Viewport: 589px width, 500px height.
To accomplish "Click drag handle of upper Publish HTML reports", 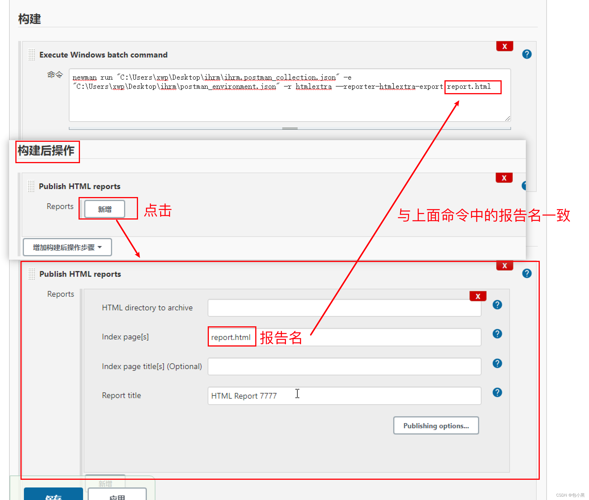I will tap(31, 186).
